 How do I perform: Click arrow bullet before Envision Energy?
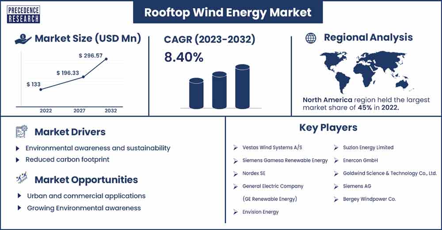point(236,212)
